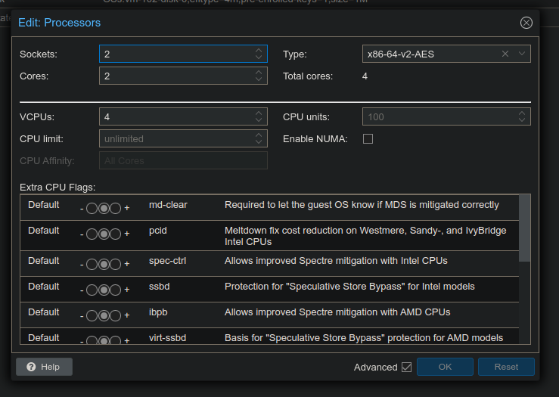The width and height of the screenshot is (559, 397).
Task: Clear the CPU Type selection with X icon
Action: (x=505, y=54)
